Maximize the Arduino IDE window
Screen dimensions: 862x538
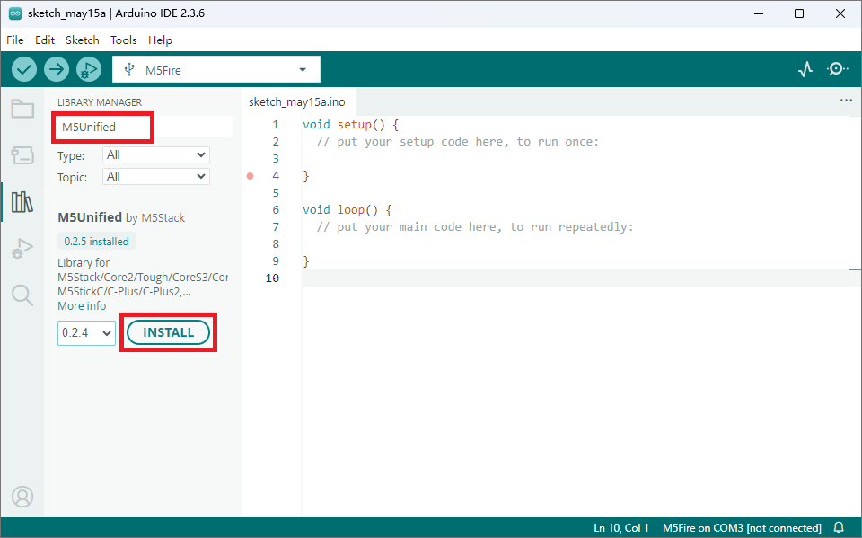coord(799,13)
